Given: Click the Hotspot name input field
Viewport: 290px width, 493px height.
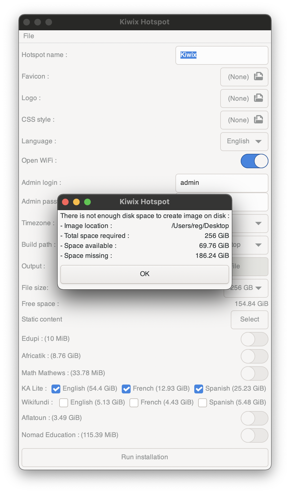Looking at the screenshot, I should coord(222,55).
